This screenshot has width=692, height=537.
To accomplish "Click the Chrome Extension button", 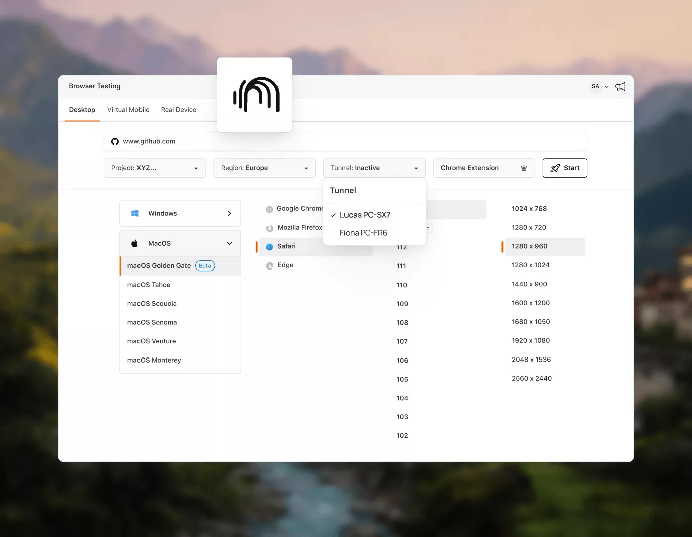I will 484,168.
